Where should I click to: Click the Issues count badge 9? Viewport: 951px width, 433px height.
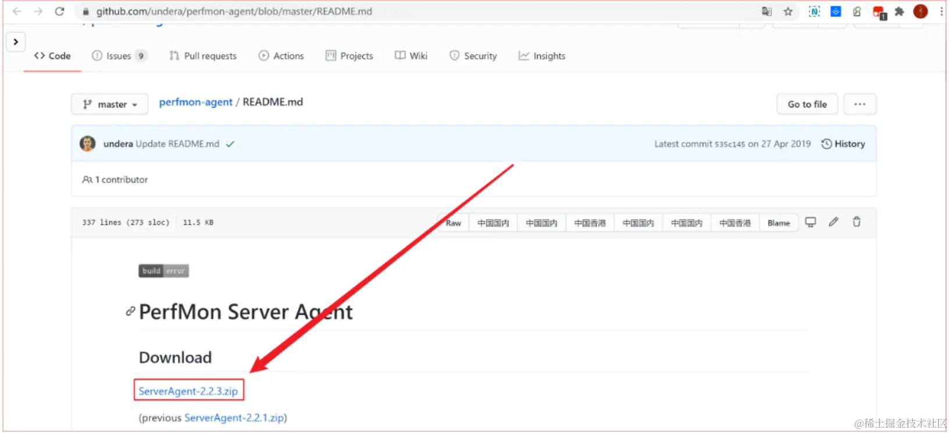click(x=141, y=56)
